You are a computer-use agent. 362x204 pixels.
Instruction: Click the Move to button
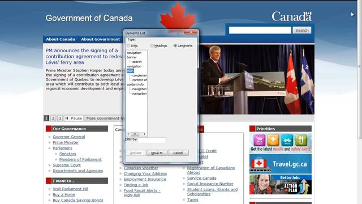click(x=157, y=153)
